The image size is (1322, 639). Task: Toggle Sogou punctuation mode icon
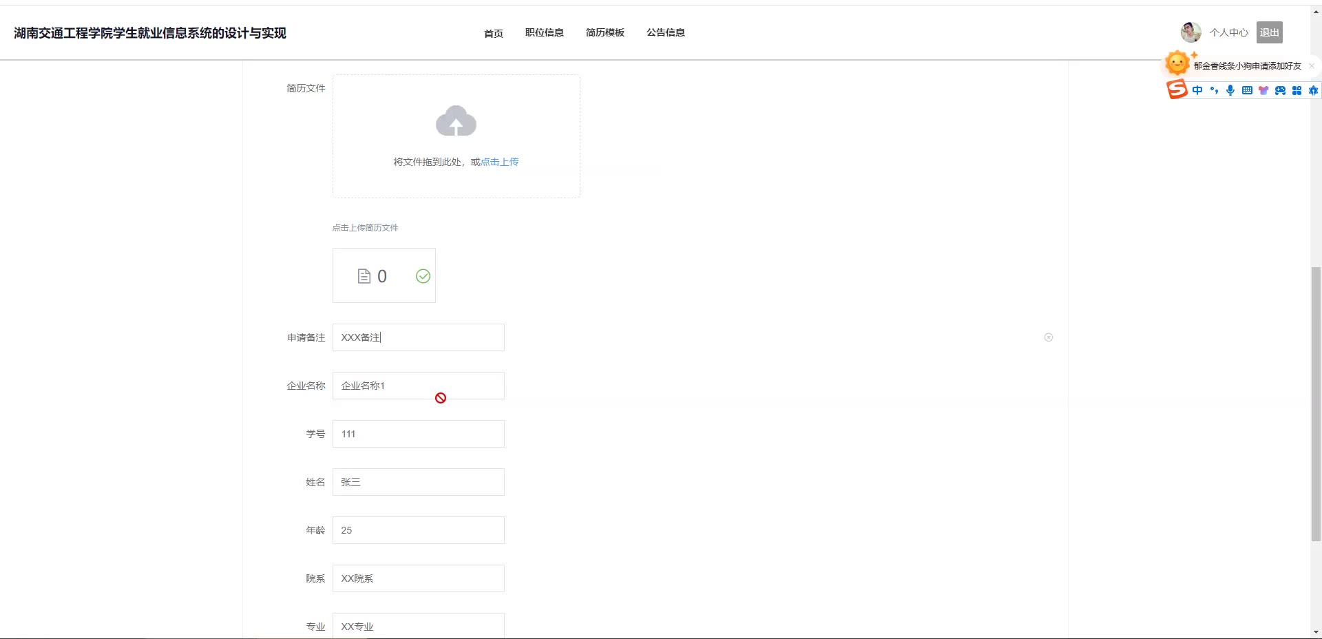click(1214, 90)
